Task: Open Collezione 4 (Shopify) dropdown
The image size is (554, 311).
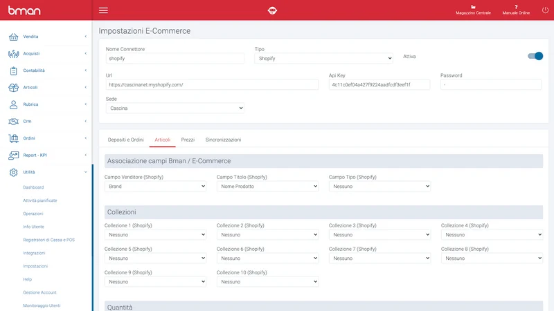Action: [x=492, y=234]
